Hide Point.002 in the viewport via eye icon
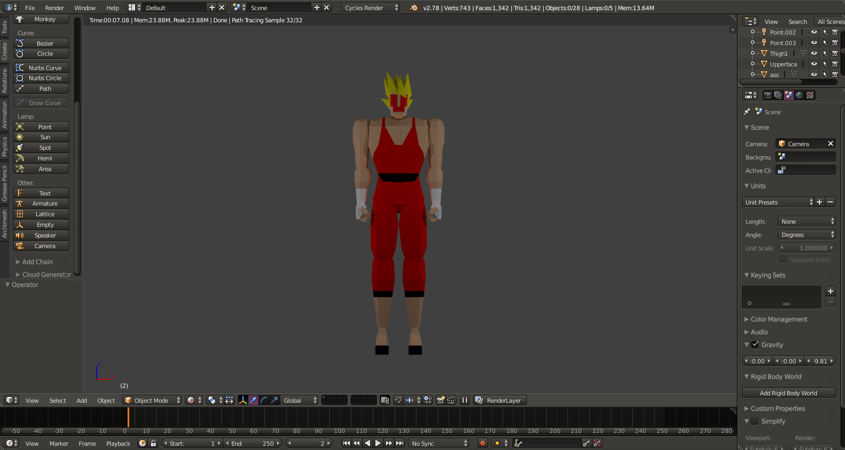The image size is (845, 450). [x=814, y=32]
